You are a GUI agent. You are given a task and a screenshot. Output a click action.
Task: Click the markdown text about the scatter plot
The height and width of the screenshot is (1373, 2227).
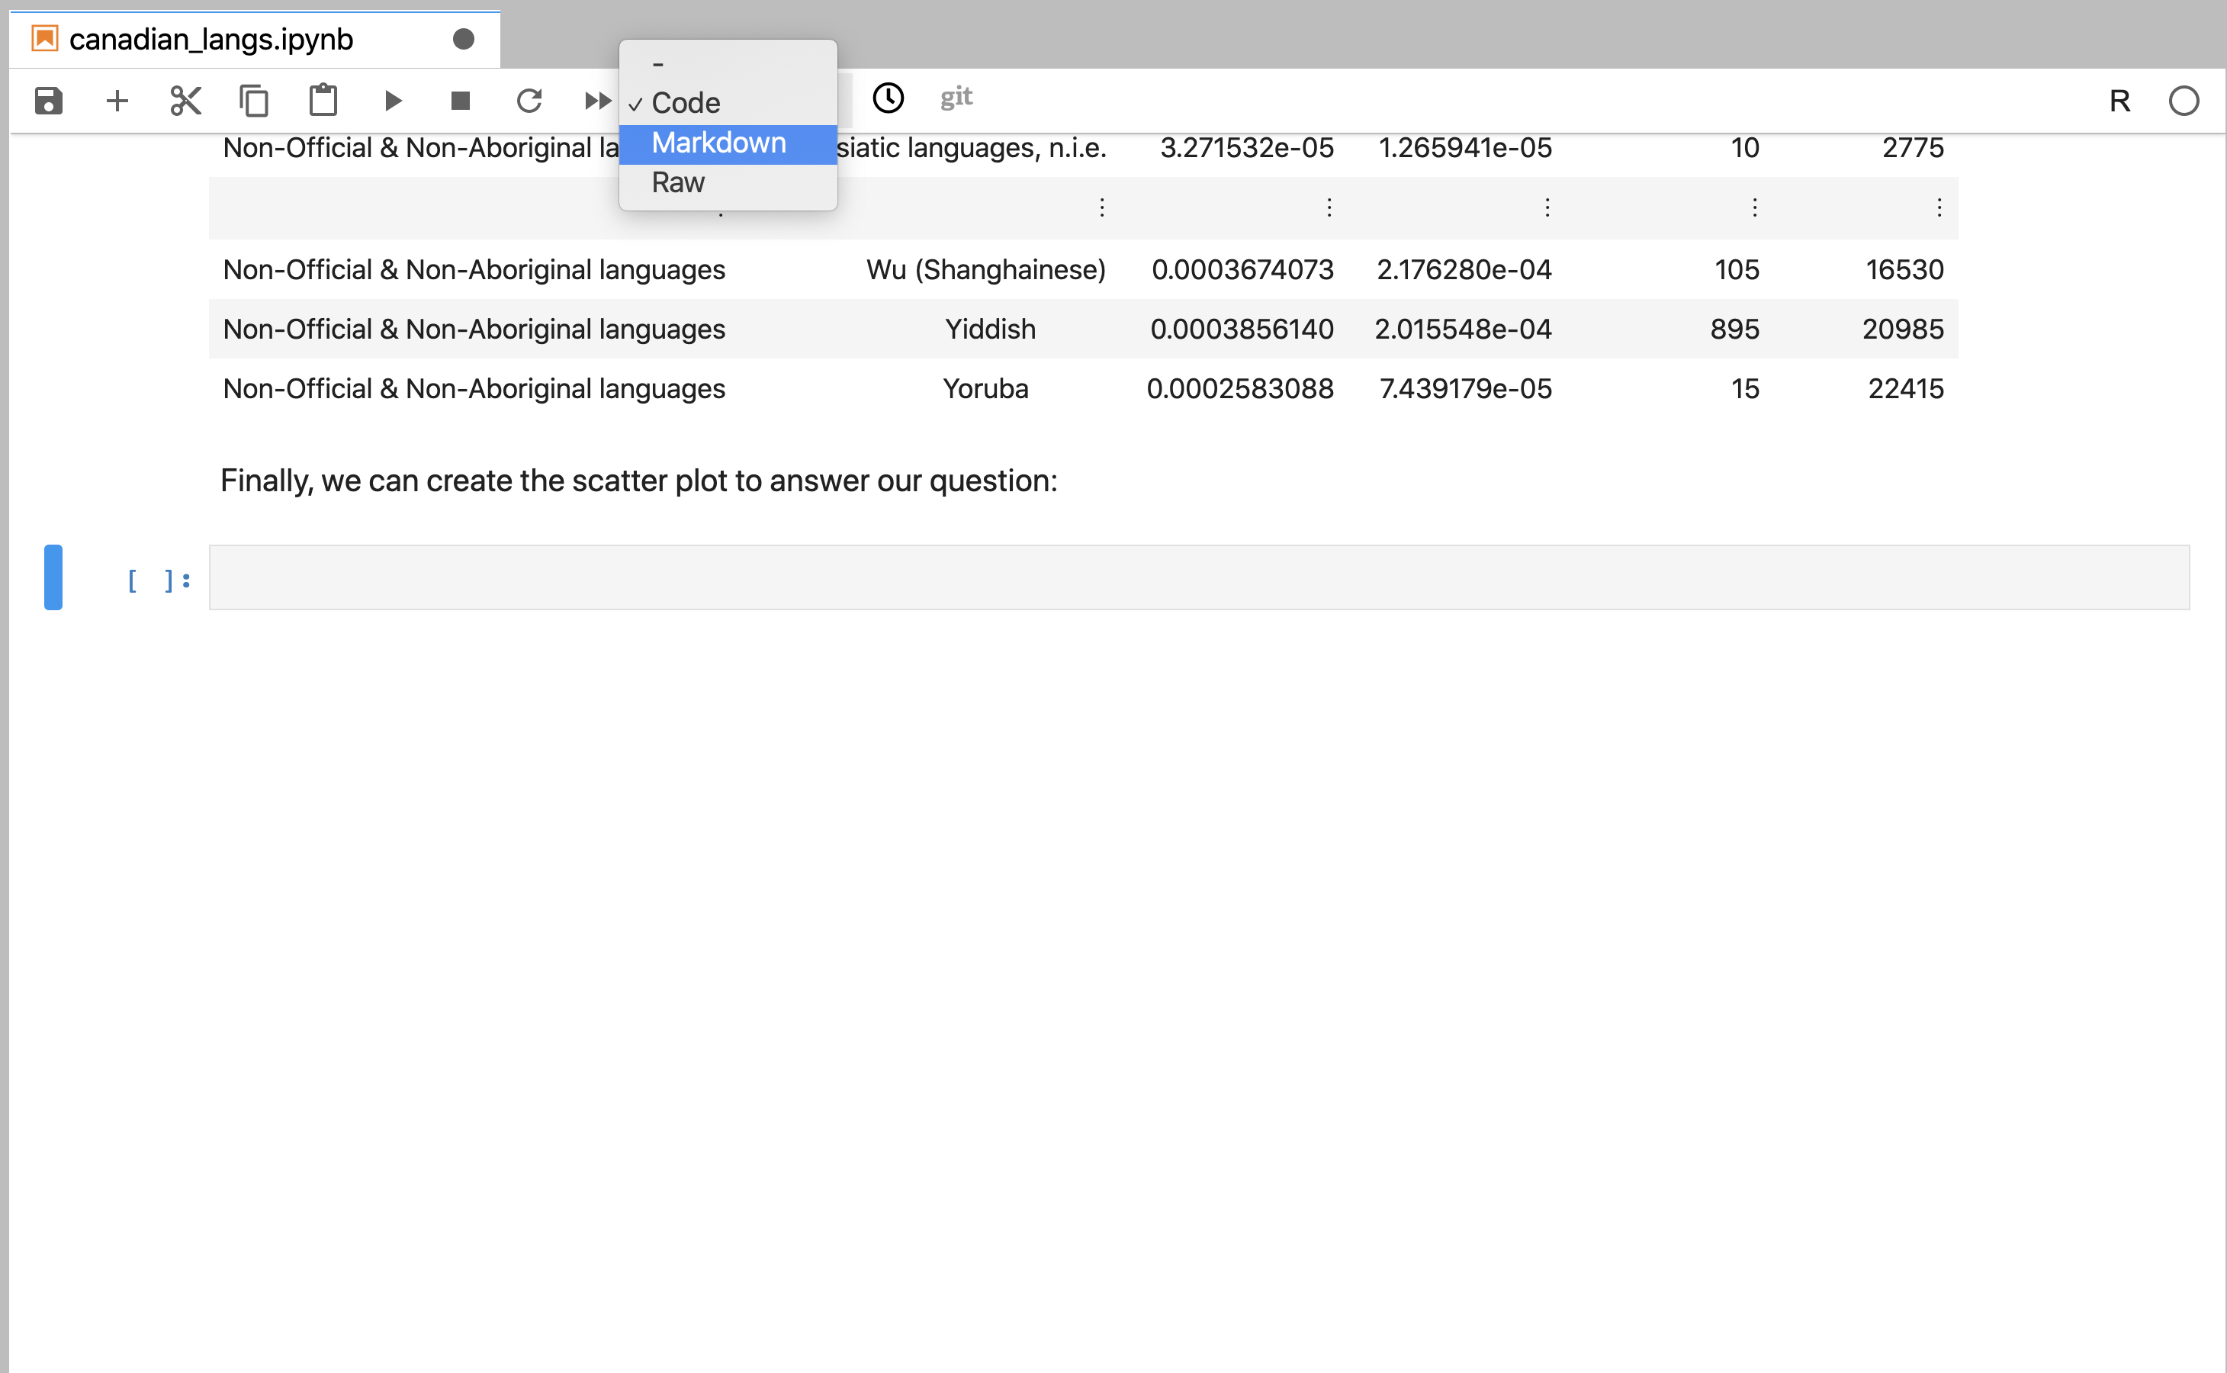[639, 481]
